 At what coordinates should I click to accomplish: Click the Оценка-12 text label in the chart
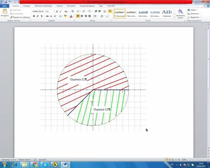pyautogui.click(x=102, y=109)
